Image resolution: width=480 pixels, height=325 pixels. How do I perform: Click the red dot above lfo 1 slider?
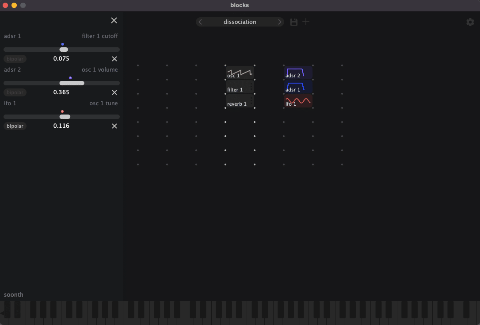point(62,111)
